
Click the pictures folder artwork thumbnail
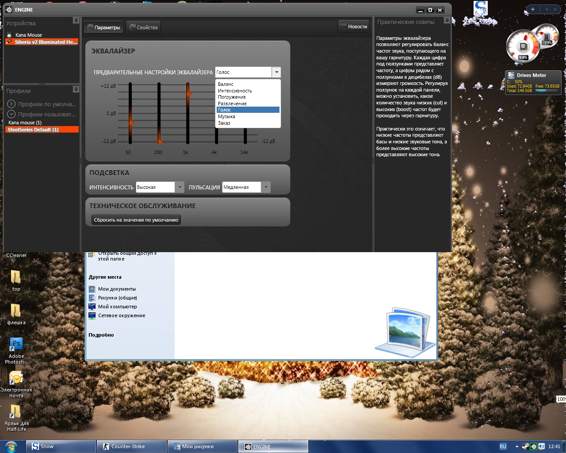[405, 332]
